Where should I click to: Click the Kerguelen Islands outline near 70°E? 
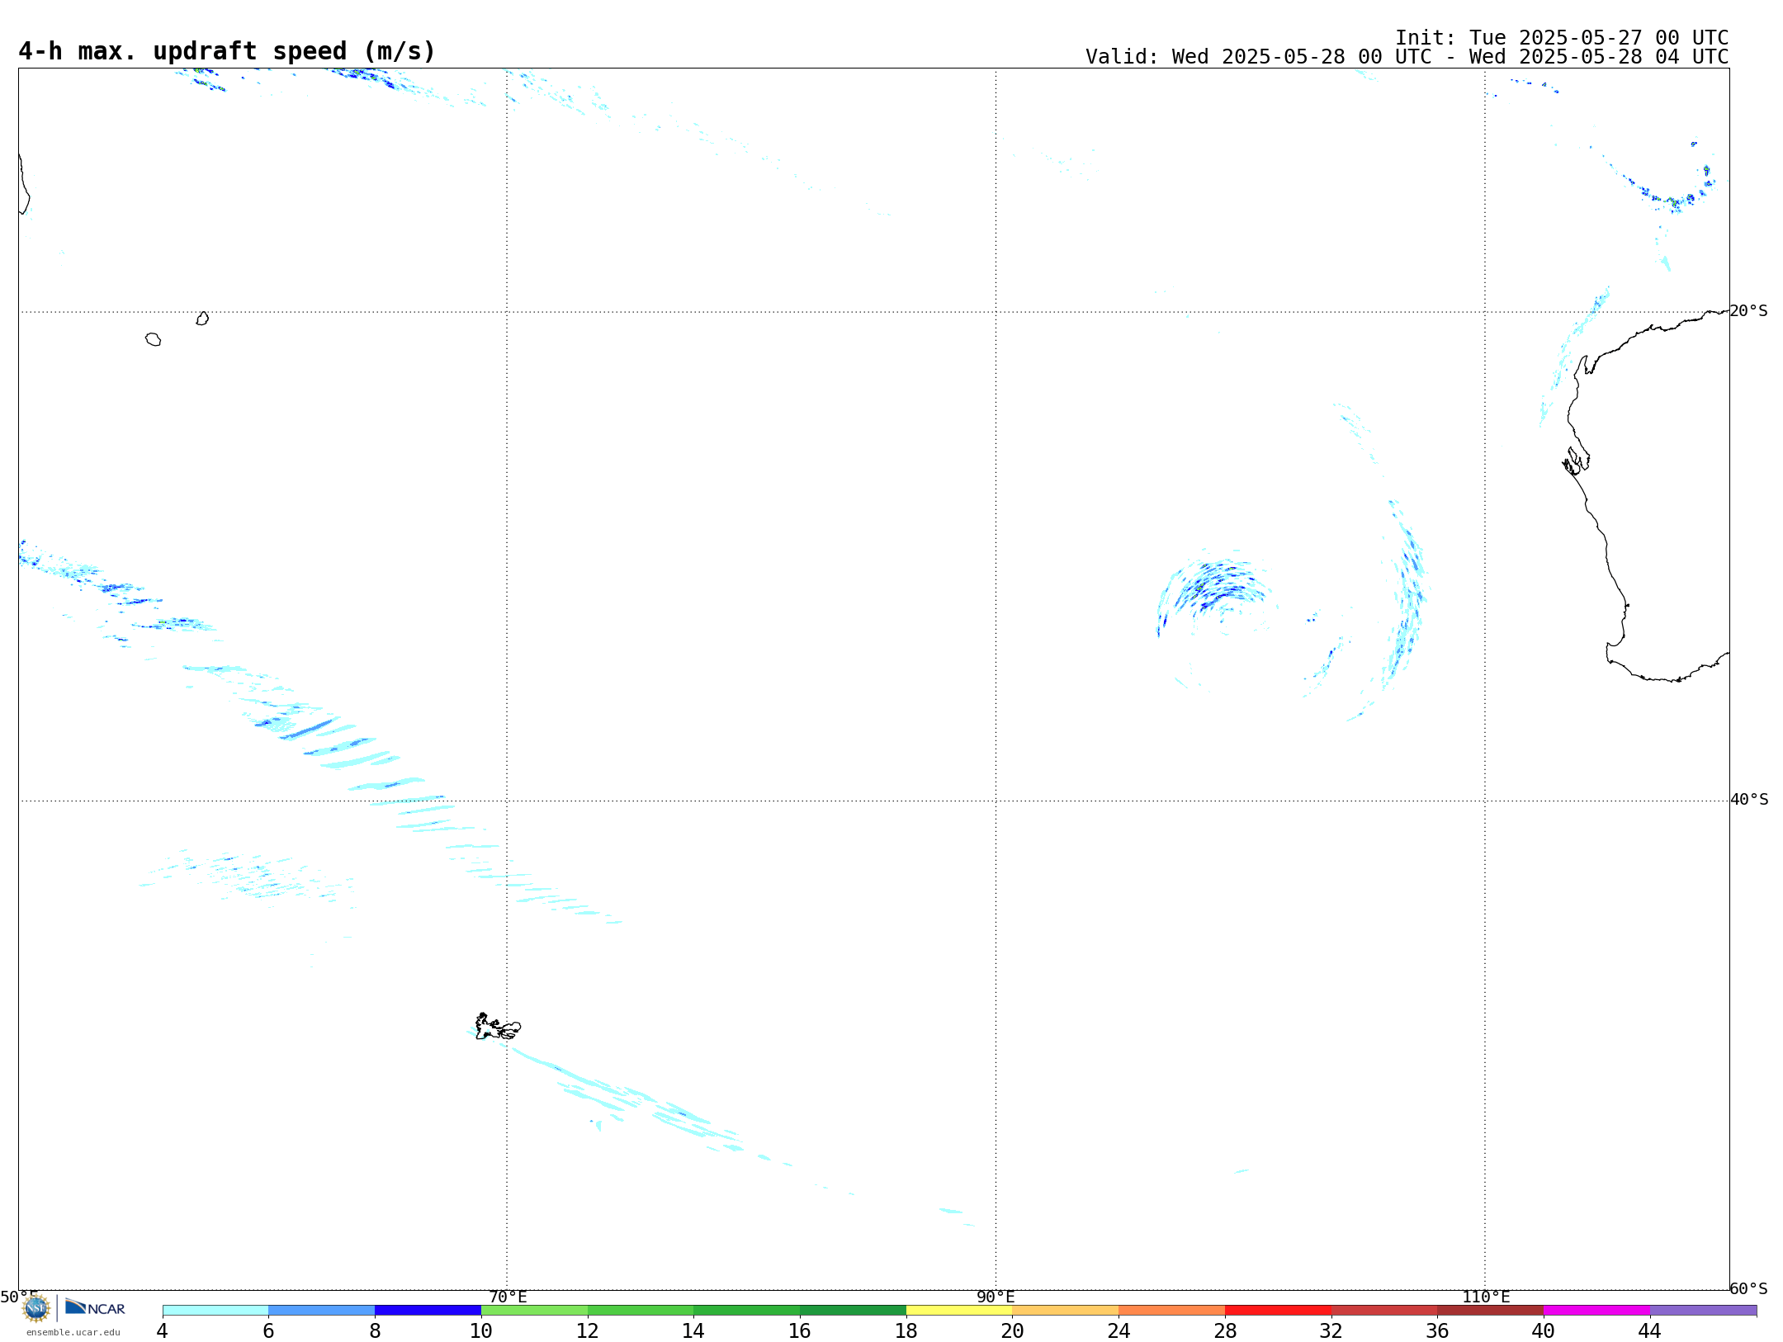point(498,1027)
